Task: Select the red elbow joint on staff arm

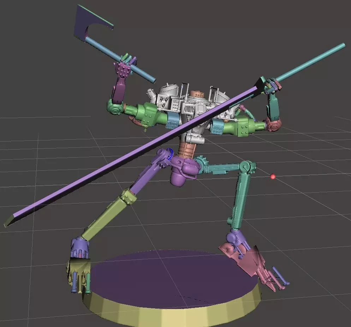Action: [274, 125]
